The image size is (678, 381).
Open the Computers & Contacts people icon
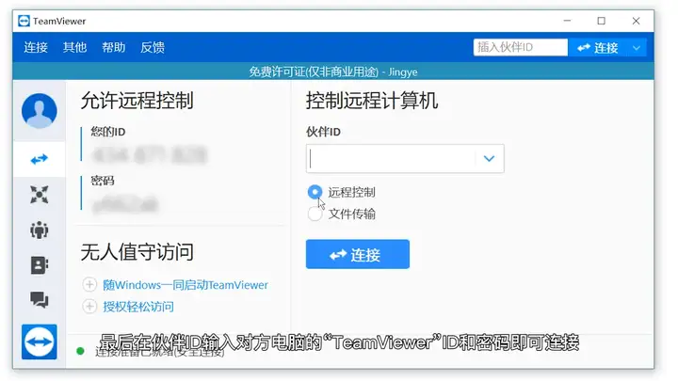(40, 230)
